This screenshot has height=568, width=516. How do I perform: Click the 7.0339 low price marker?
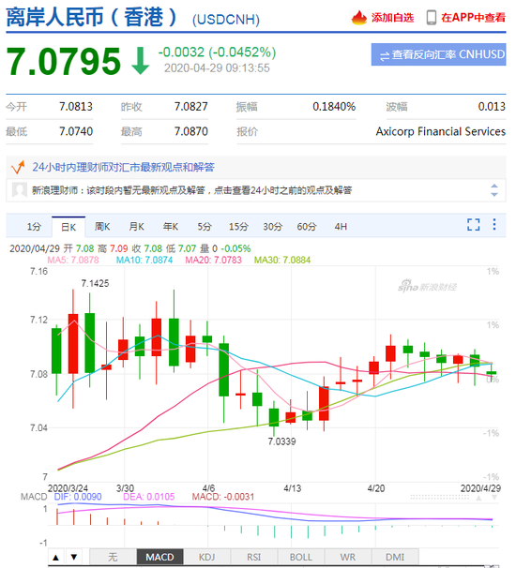[281, 441]
